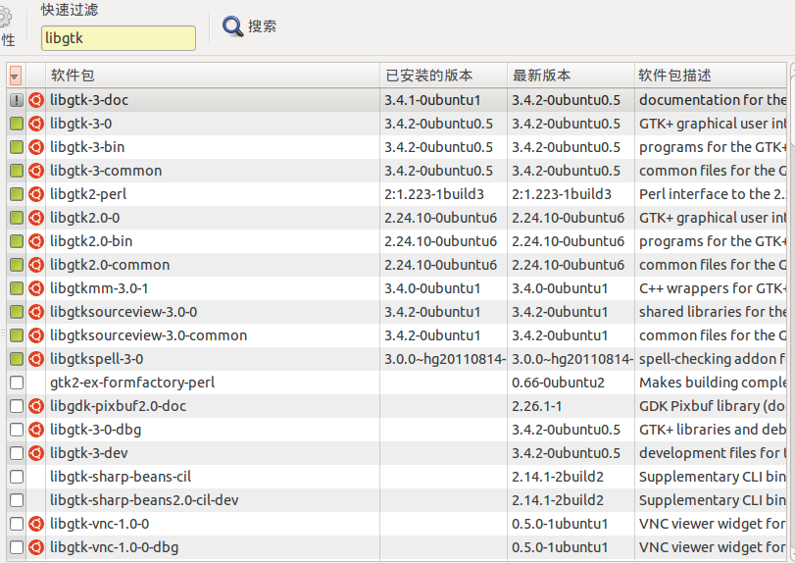
Task: Click the Ubuntu icon beside libgtksourceview-3.0-0
Action: (36, 312)
